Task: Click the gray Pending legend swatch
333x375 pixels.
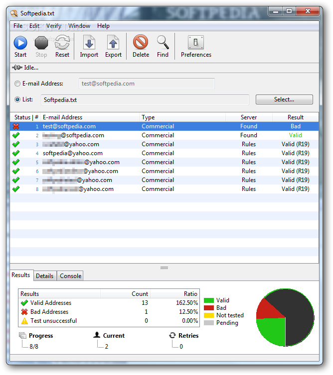Action: [x=208, y=323]
